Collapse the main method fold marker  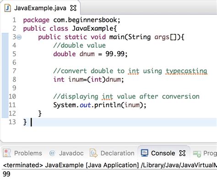(x=19, y=37)
